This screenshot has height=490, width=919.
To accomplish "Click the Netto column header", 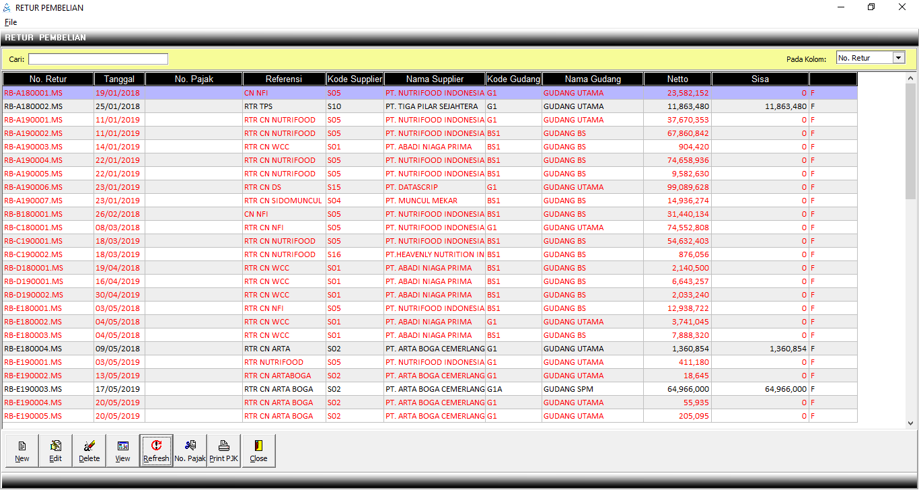I will 677,79.
